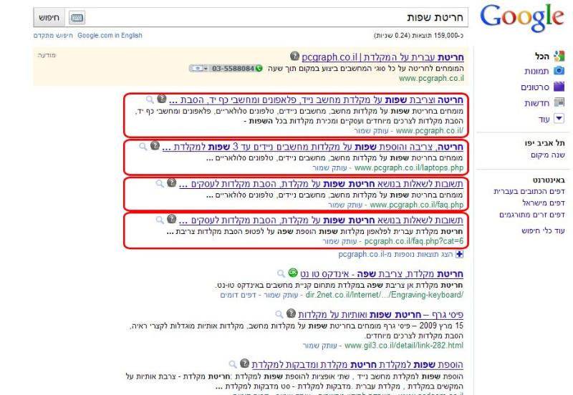Filter by דפים מישראל
Screen dimensions: 573x395
(x=544, y=203)
